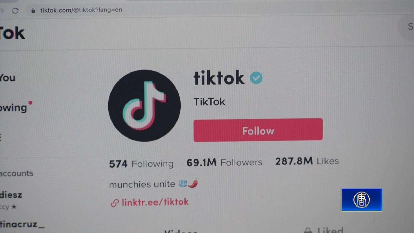Open the suggested account ending in tinacruz_
The width and height of the screenshot is (414, 233).
coord(22,224)
